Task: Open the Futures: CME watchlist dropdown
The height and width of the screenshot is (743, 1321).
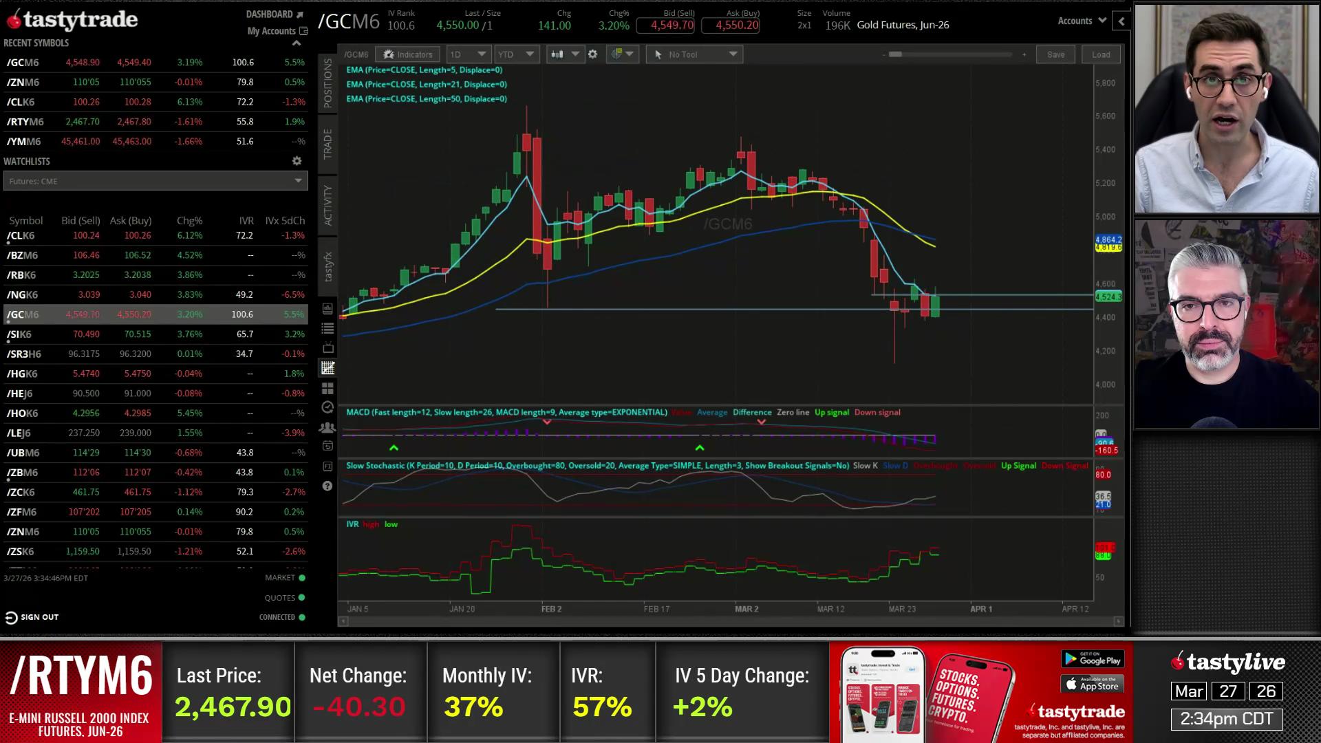Action: pos(155,181)
